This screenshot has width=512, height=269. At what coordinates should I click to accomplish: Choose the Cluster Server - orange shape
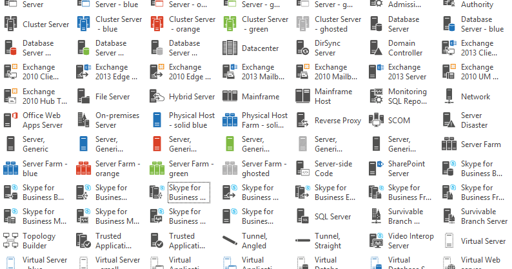coord(157,24)
